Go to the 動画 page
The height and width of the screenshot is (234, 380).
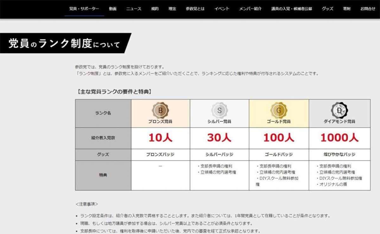point(112,9)
